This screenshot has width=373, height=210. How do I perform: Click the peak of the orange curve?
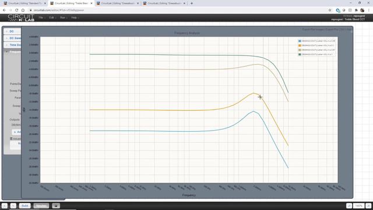pyautogui.click(x=254, y=93)
